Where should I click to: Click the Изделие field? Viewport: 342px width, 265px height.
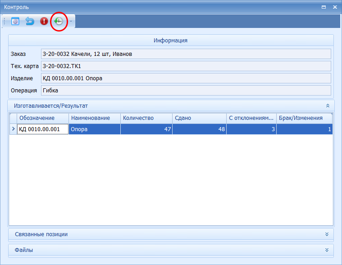pos(186,78)
